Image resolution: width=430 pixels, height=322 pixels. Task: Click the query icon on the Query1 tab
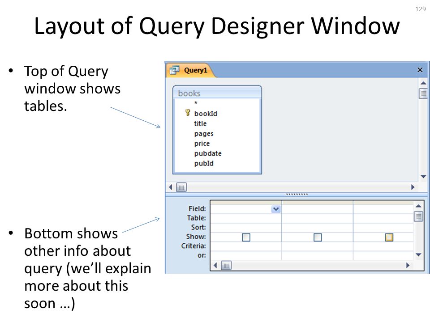pyautogui.click(x=174, y=70)
